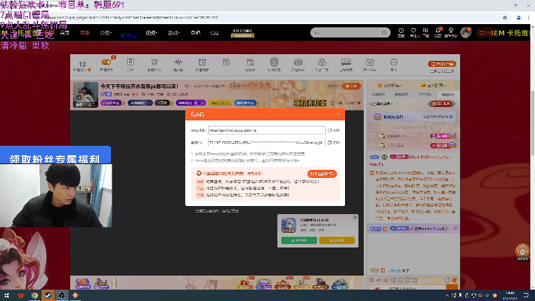Open the download icon in header
Image resolution: width=535 pixels, height=301 pixels.
(x=425, y=32)
